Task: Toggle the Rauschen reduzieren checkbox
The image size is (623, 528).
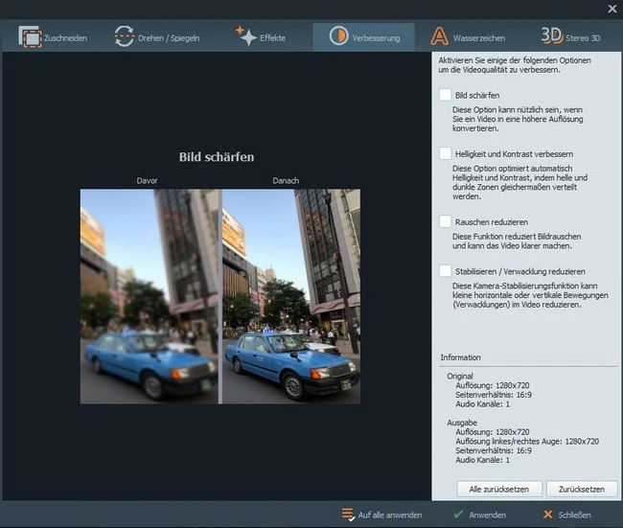Action: tap(445, 221)
